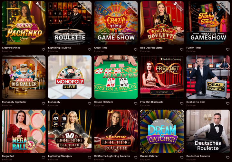Select the Dream Catcher wheel thumbnail
232x162 pixels.
click(162, 131)
